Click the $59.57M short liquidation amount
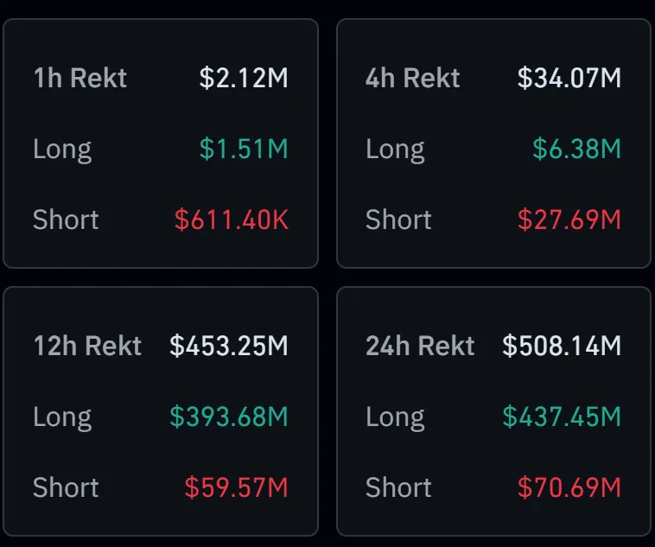Image resolution: width=655 pixels, height=547 pixels. coord(236,487)
